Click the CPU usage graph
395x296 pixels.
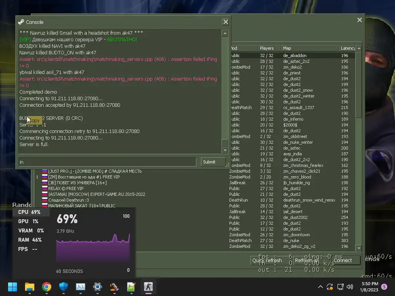click(93, 249)
